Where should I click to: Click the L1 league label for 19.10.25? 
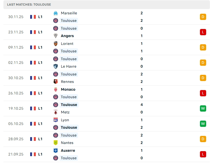pos(40,108)
